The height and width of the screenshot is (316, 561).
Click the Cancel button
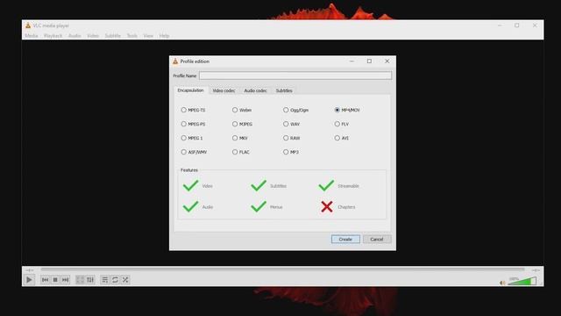coord(377,239)
